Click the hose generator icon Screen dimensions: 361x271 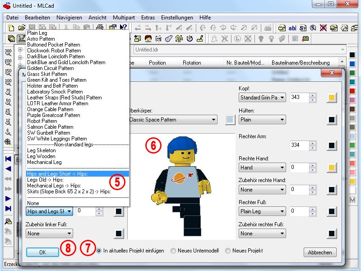168,38
